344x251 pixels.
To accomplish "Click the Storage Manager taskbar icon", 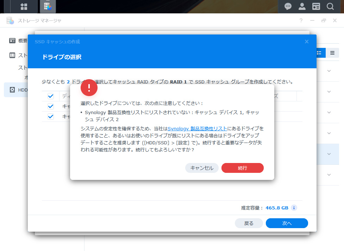I will 48,6.
